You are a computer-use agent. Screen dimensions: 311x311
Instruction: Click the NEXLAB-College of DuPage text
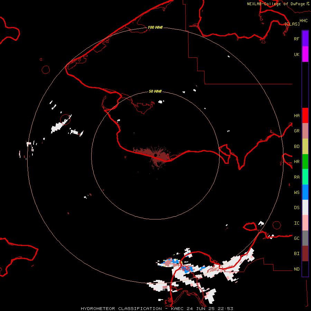tap(276, 4)
